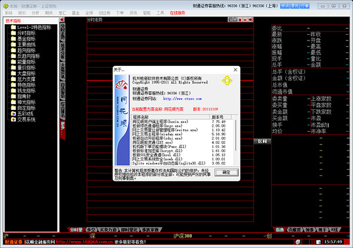Open the 分析 menu

(35, 13)
